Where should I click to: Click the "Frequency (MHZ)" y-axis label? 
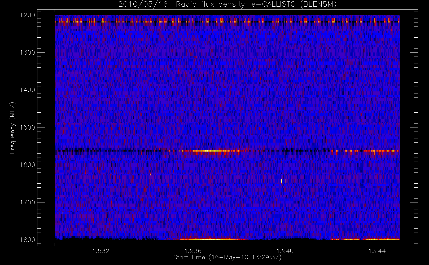pyautogui.click(x=12, y=128)
